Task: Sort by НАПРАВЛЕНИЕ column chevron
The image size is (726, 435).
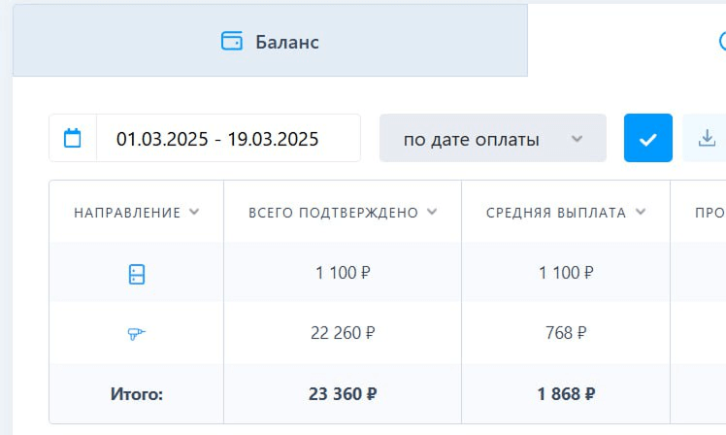Action: tap(194, 212)
